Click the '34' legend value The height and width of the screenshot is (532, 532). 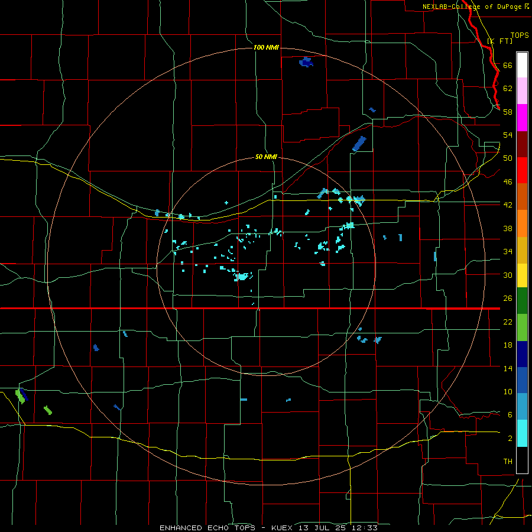coord(508,252)
